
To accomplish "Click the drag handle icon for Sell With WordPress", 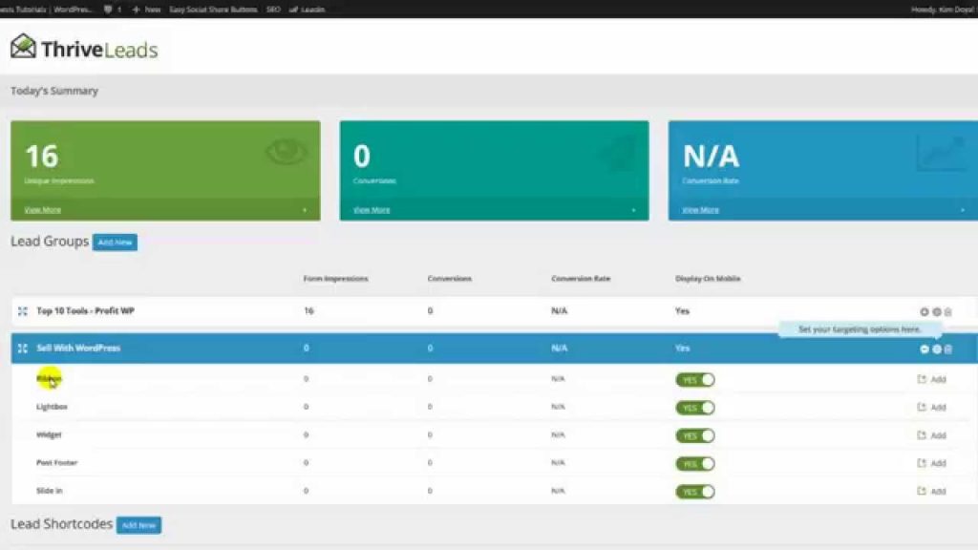I will (x=23, y=349).
